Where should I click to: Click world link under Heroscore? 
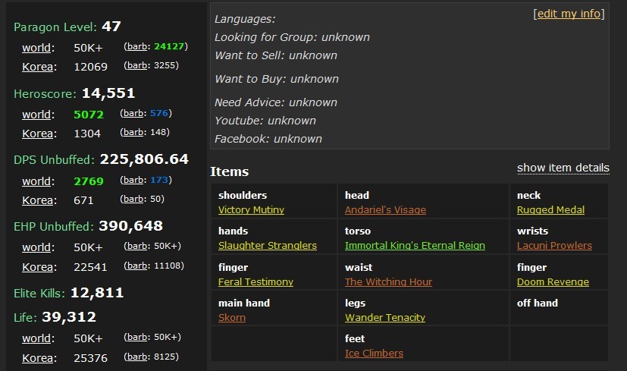[36, 115]
